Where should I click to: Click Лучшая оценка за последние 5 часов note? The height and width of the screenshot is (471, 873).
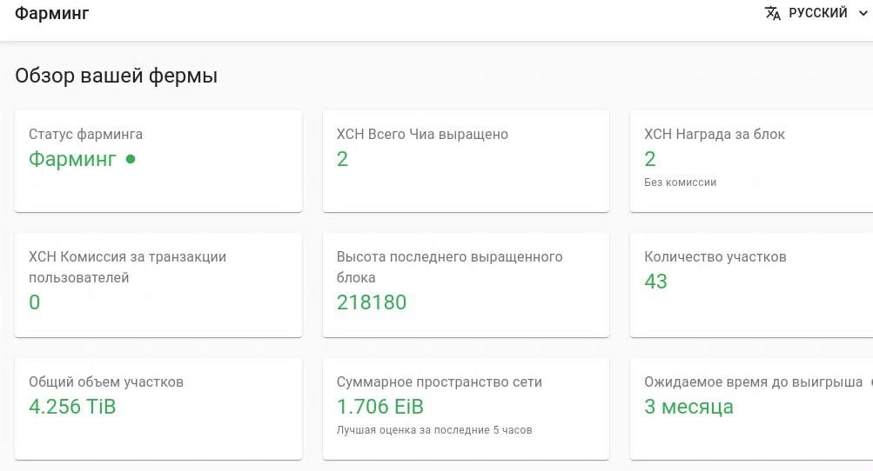point(434,430)
